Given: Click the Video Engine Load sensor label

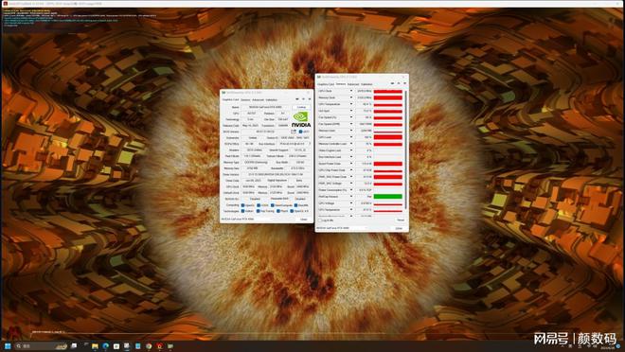Looking at the screenshot, I should [x=330, y=150].
